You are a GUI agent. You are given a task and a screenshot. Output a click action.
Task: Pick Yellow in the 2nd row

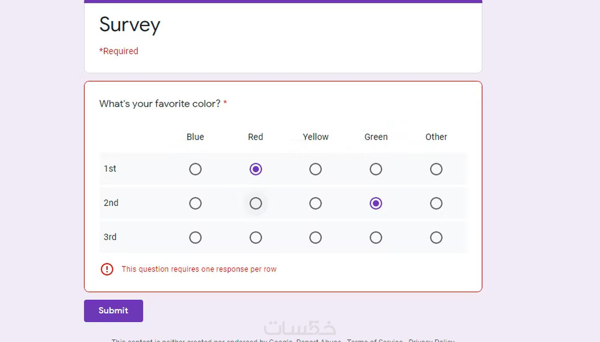coord(316,203)
